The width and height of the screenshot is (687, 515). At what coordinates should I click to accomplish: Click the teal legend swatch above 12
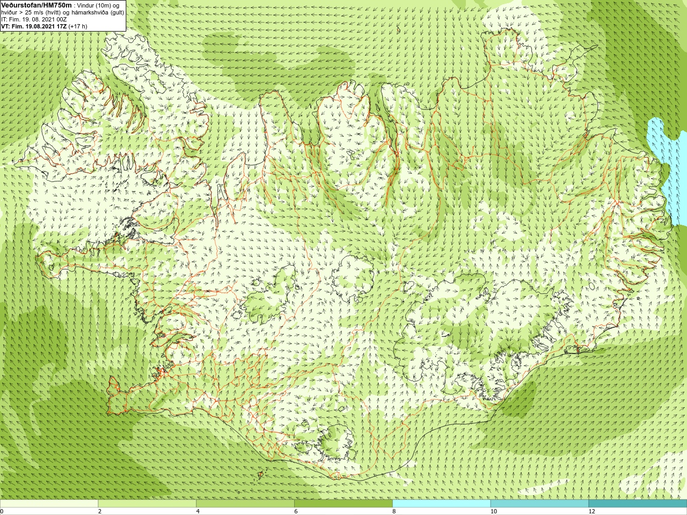pos(638,504)
